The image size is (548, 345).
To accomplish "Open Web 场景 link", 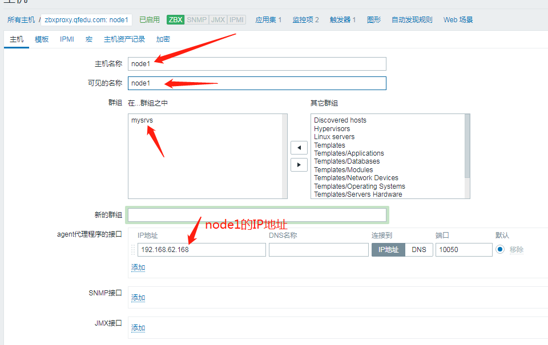I will coord(458,20).
